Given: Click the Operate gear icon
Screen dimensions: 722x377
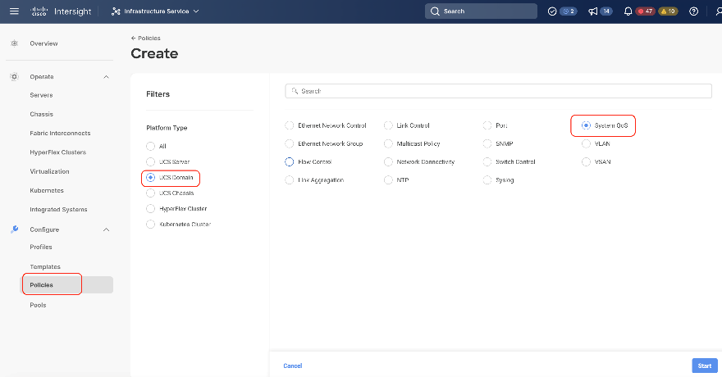Looking at the screenshot, I should point(14,77).
